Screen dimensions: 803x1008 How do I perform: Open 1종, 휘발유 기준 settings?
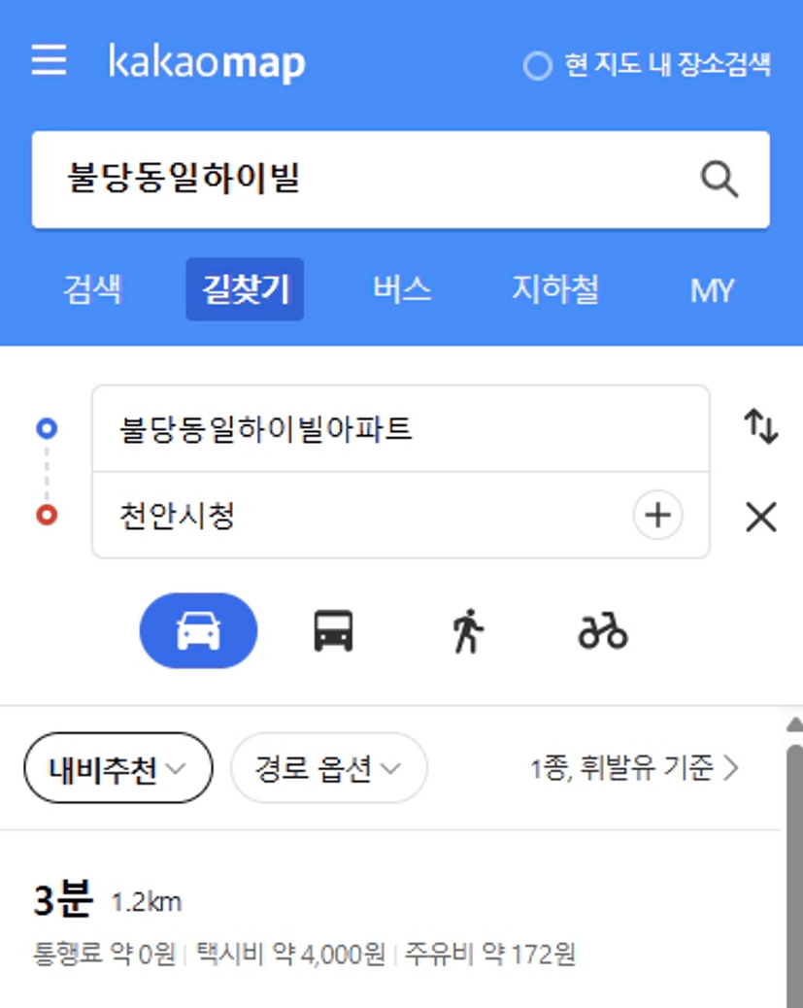pyautogui.click(x=635, y=767)
